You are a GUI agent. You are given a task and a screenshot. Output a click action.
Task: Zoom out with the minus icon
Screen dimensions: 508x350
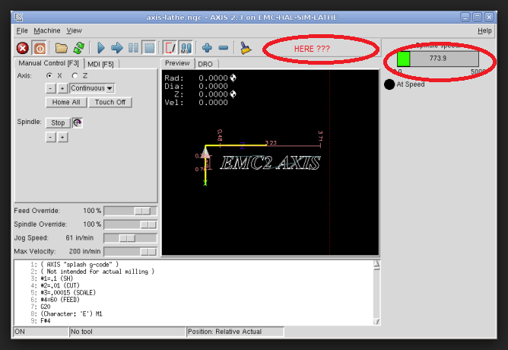[x=224, y=48]
